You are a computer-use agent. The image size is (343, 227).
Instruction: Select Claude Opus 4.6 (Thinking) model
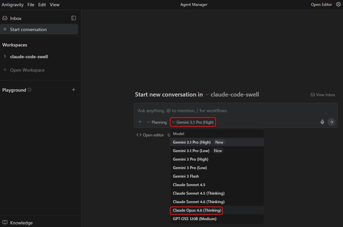(x=197, y=210)
